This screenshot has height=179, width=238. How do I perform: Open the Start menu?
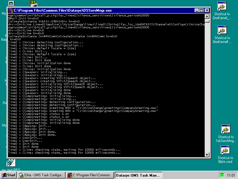pos(9,175)
